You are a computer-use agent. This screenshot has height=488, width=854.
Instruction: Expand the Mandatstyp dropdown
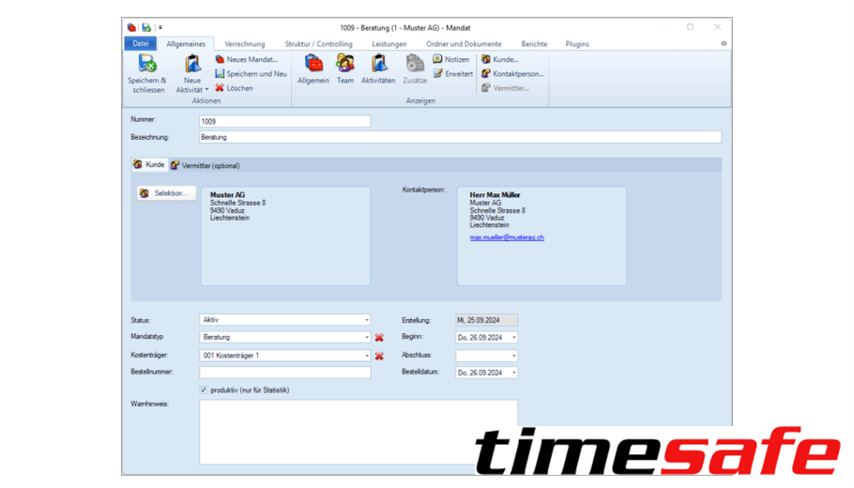(x=366, y=338)
